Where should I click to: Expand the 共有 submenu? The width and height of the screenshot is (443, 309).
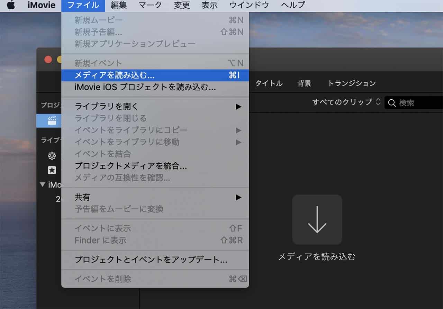pos(155,197)
